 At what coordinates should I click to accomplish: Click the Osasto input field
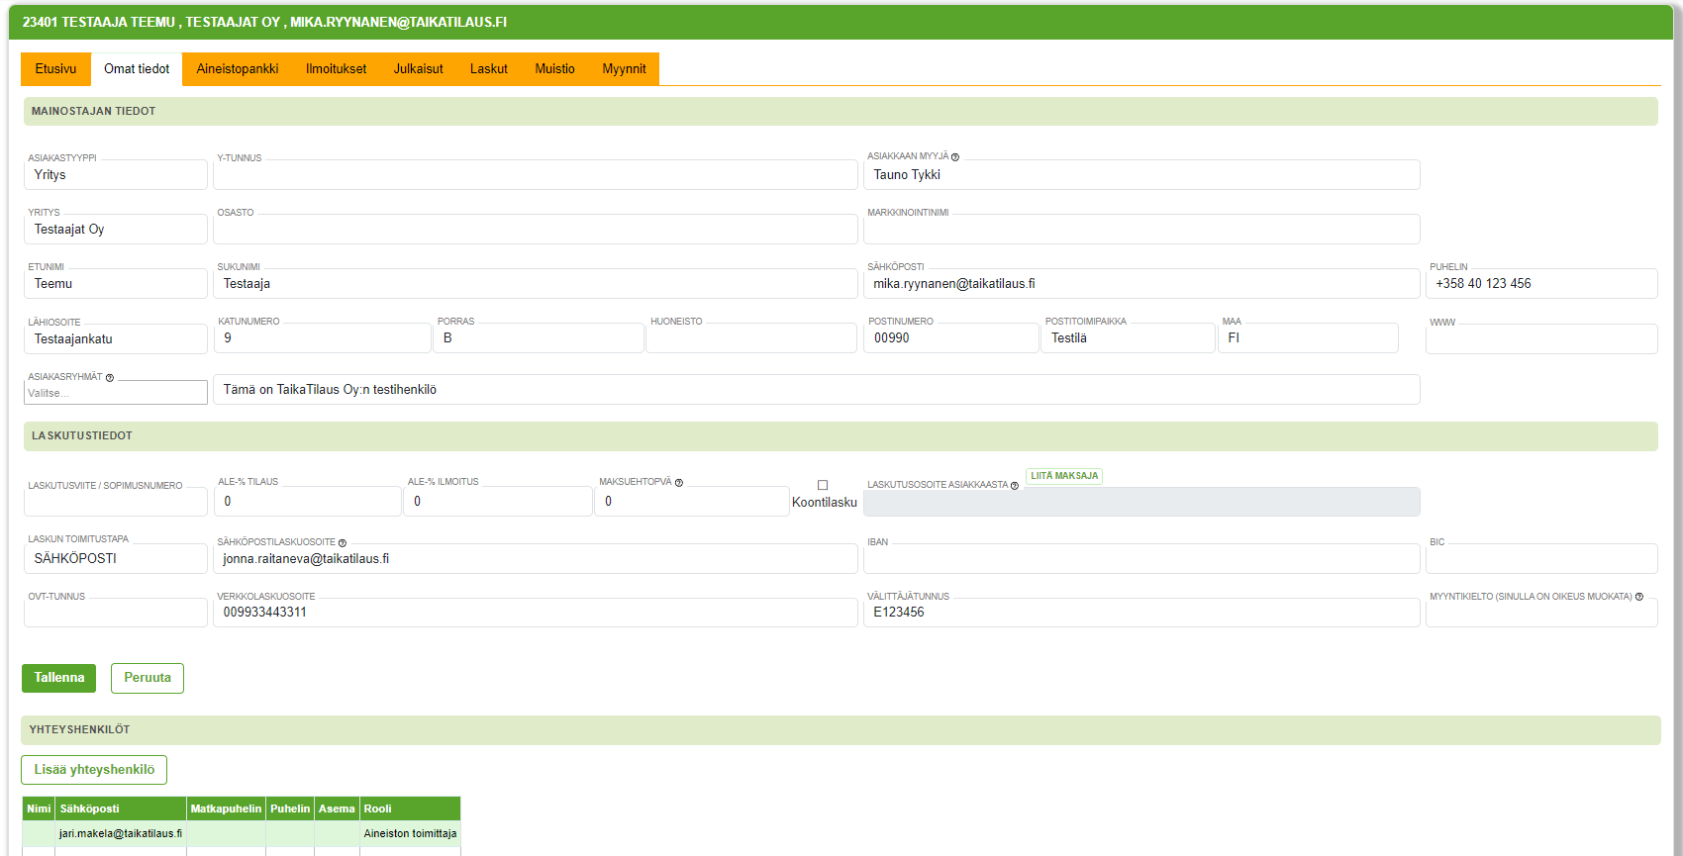point(536,230)
